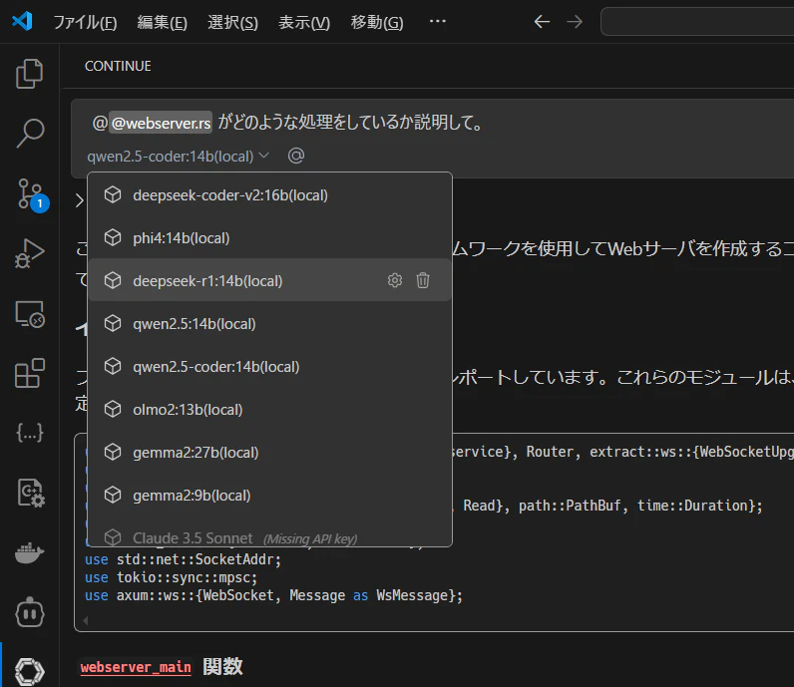Open the 選択(S) menu
The height and width of the screenshot is (687, 794).
click(232, 22)
